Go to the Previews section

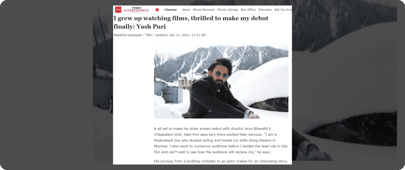pyautogui.click(x=265, y=10)
